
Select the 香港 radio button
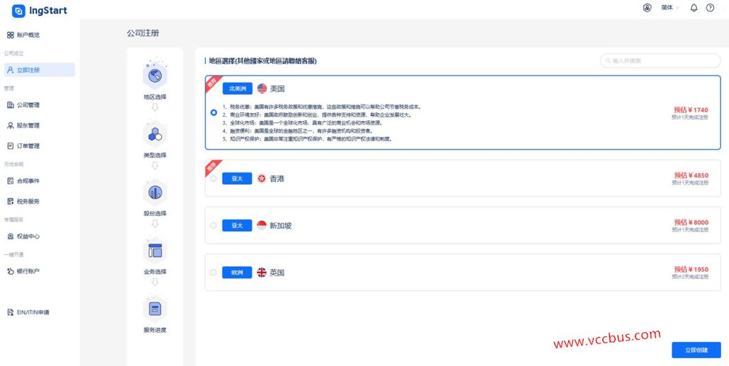pyautogui.click(x=214, y=178)
